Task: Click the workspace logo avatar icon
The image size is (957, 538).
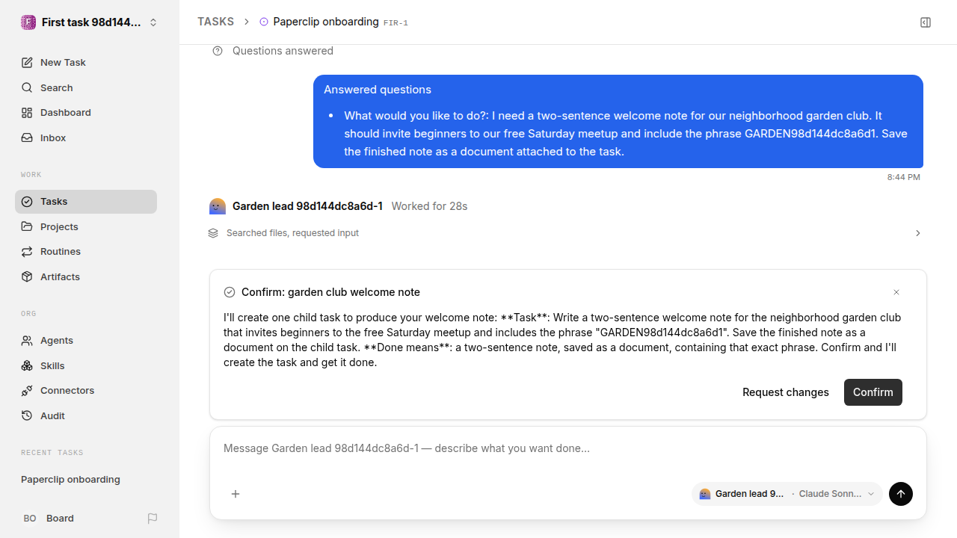Action: click(x=28, y=22)
